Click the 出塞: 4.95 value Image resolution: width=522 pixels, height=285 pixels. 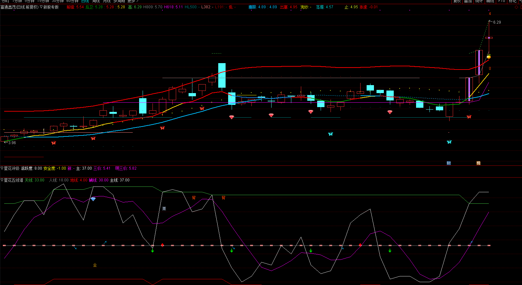(288, 7)
